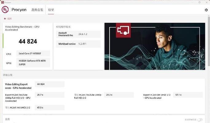Click the UL Procyon logo
The image size is (210, 123).
pyautogui.click(x=5, y=10)
